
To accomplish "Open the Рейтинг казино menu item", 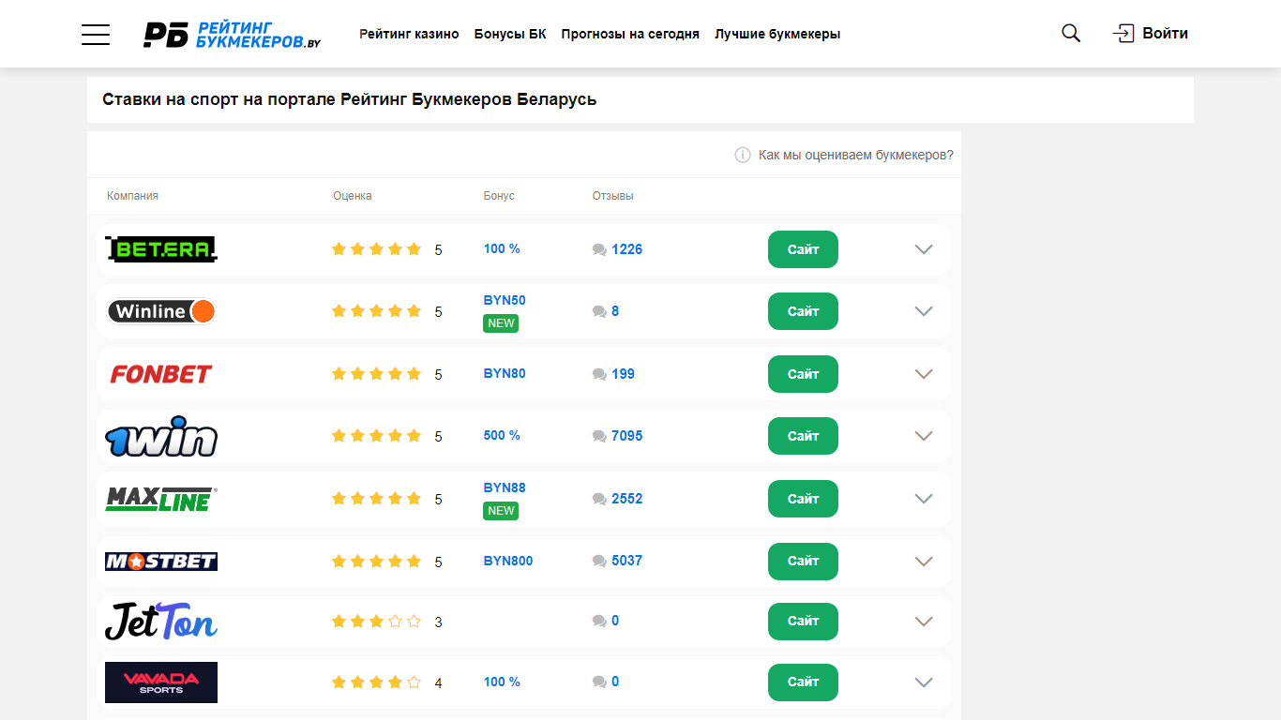I will point(409,34).
